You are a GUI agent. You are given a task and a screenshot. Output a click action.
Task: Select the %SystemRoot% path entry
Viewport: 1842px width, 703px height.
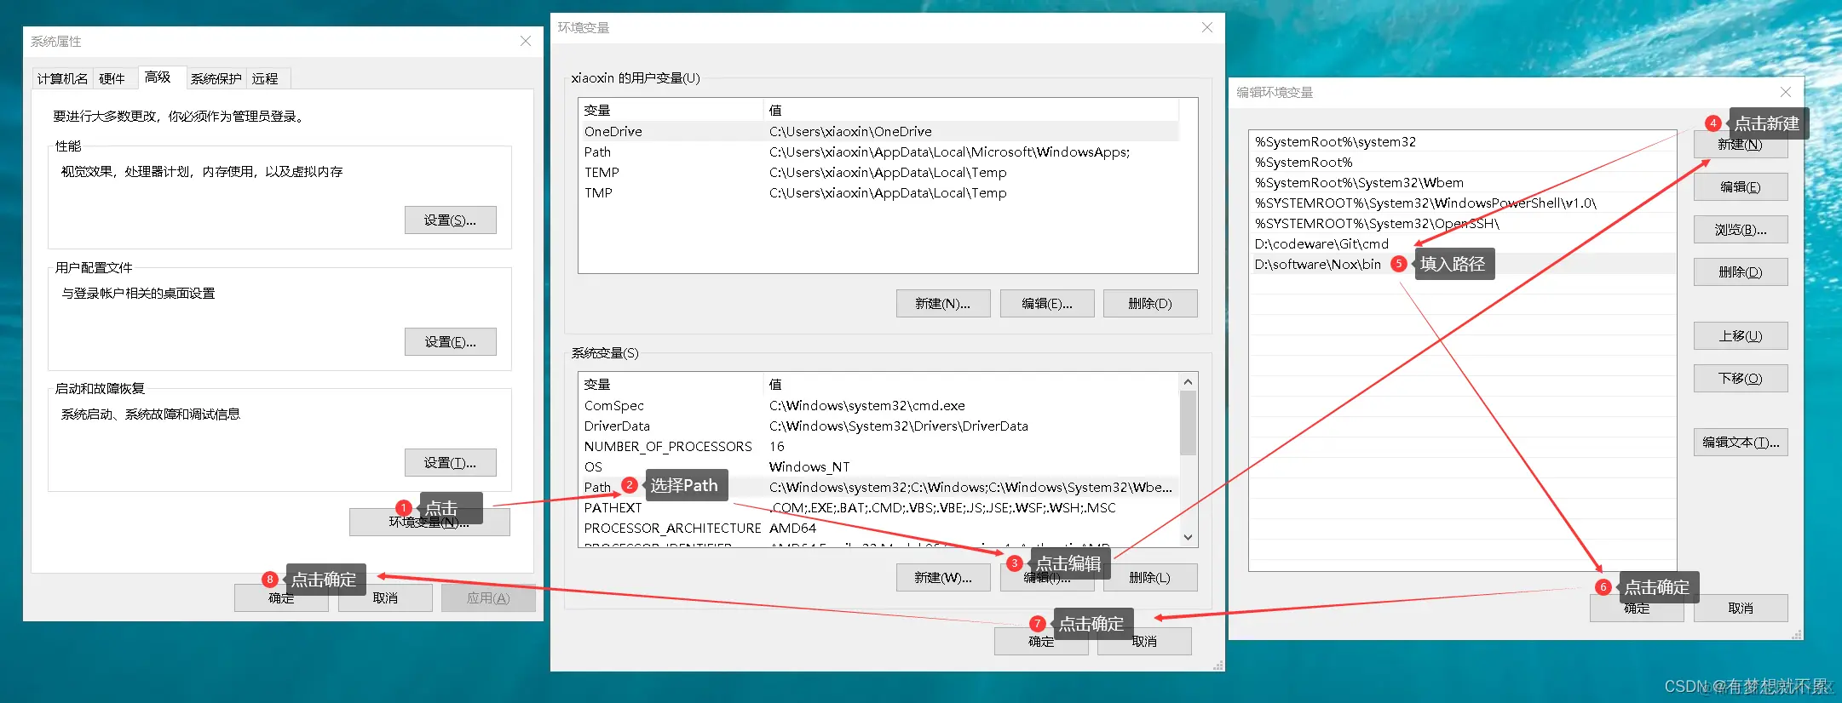coord(1462,162)
